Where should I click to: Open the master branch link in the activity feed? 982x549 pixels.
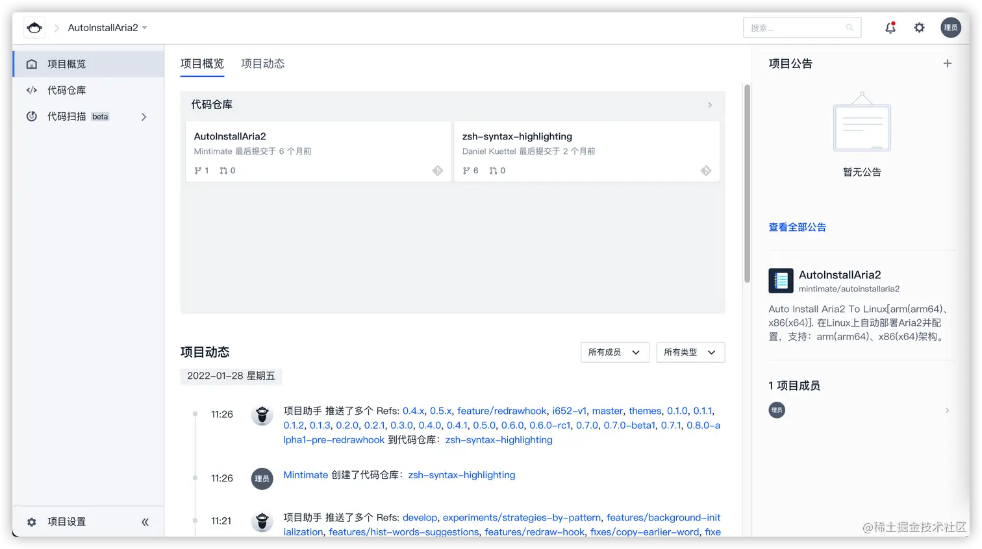[x=607, y=411]
